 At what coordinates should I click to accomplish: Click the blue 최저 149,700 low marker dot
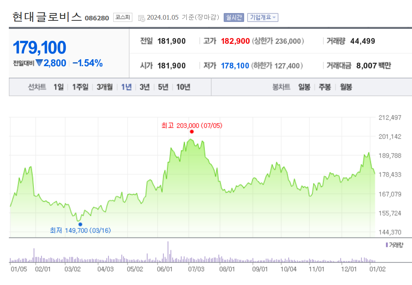[x=80, y=224]
